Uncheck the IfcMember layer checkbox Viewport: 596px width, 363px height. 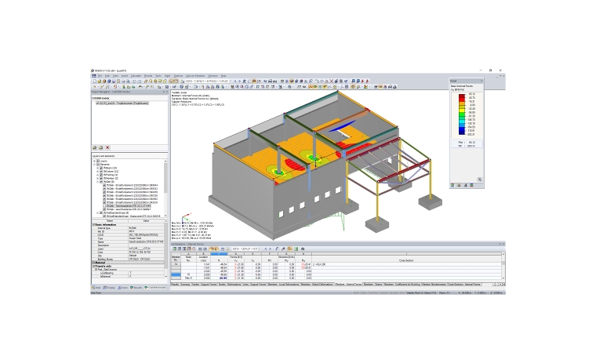coord(101,178)
